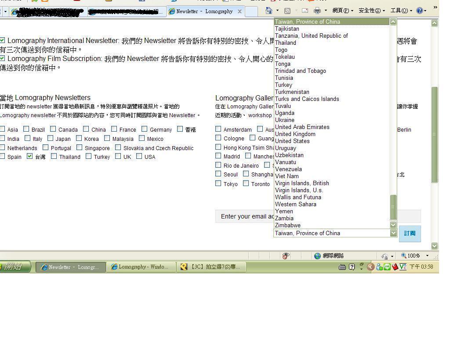450x337 pixels.
Task: Uncheck Lomography International Newsletter checkbox
Action: point(2,40)
